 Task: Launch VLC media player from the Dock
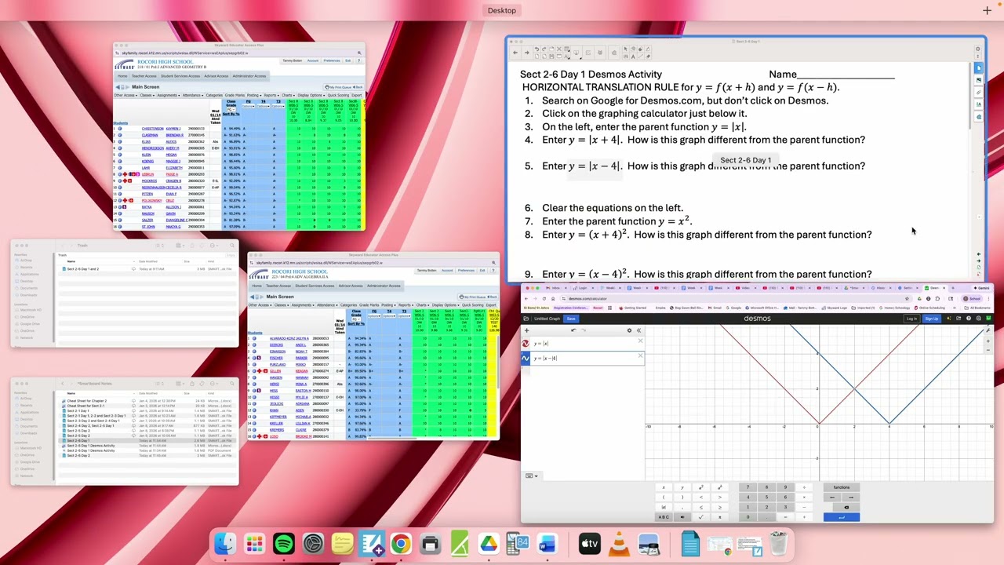(x=619, y=543)
